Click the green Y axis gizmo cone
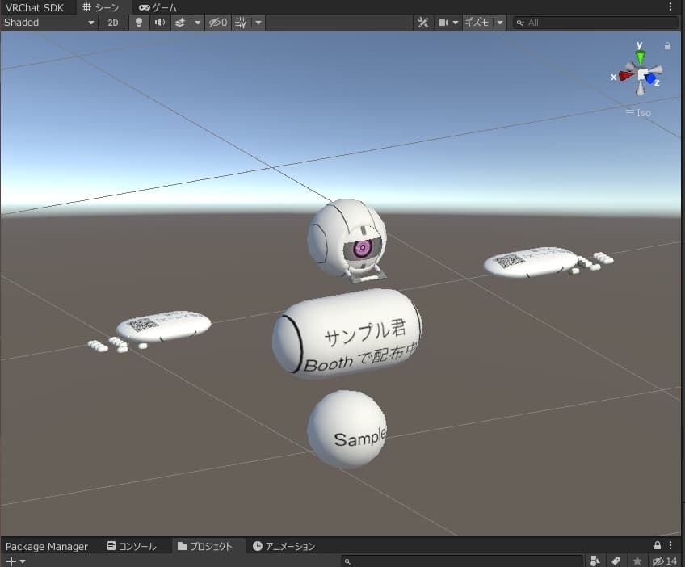The width and height of the screenshot is (685, 567). point(640,57)
